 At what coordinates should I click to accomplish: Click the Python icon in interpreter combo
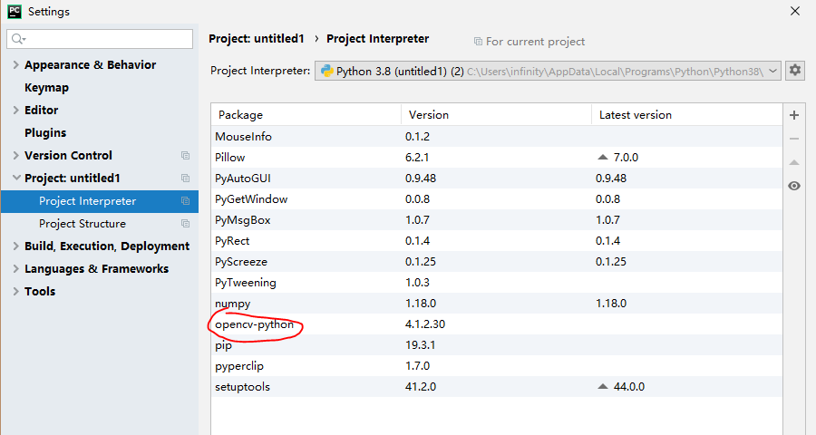(326, 71)
